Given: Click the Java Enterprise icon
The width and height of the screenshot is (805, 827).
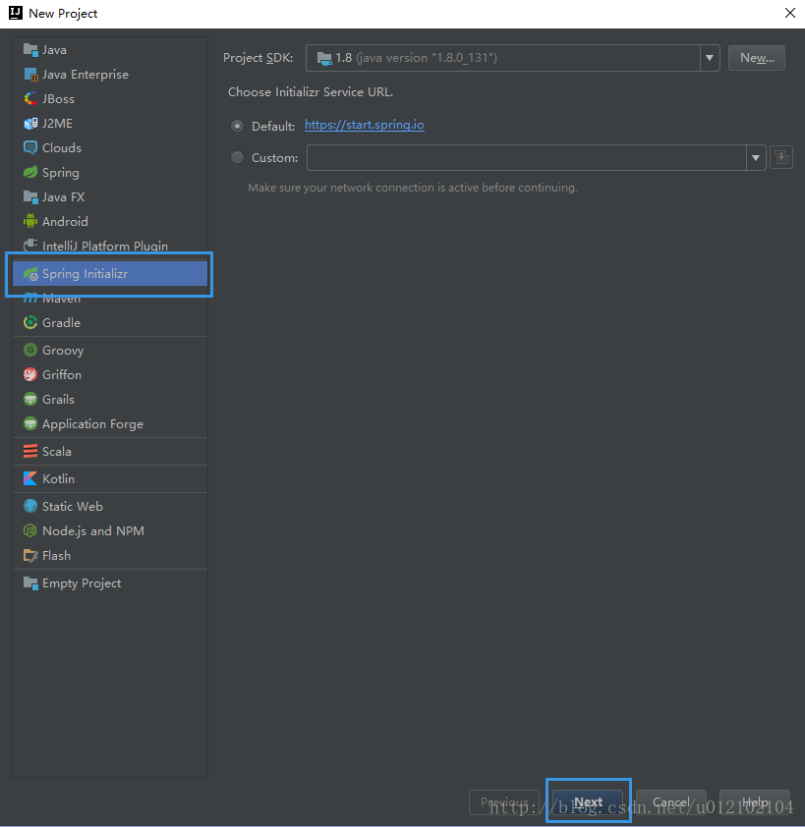Looking at the screenshot, I should (x=30, y=75).
